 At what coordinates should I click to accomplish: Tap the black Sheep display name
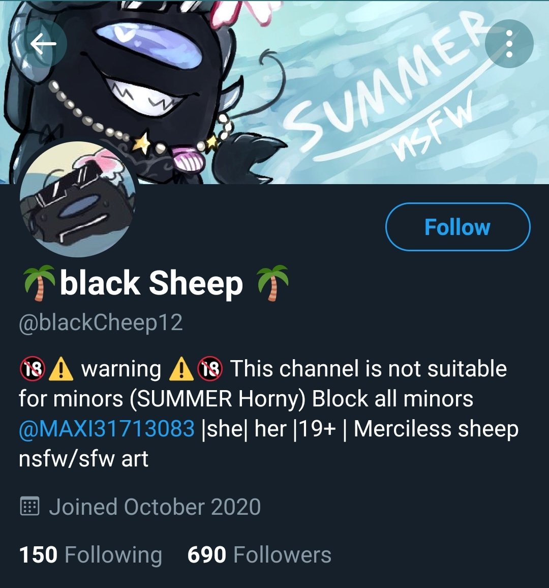151,283
